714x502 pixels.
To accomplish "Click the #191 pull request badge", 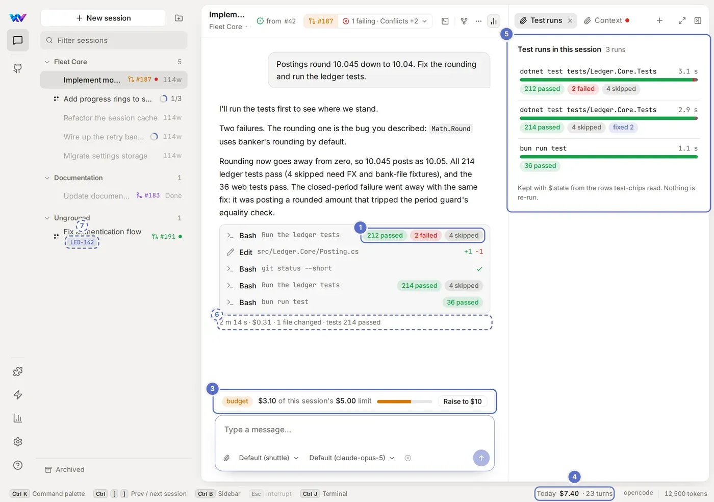I will 164,236.
